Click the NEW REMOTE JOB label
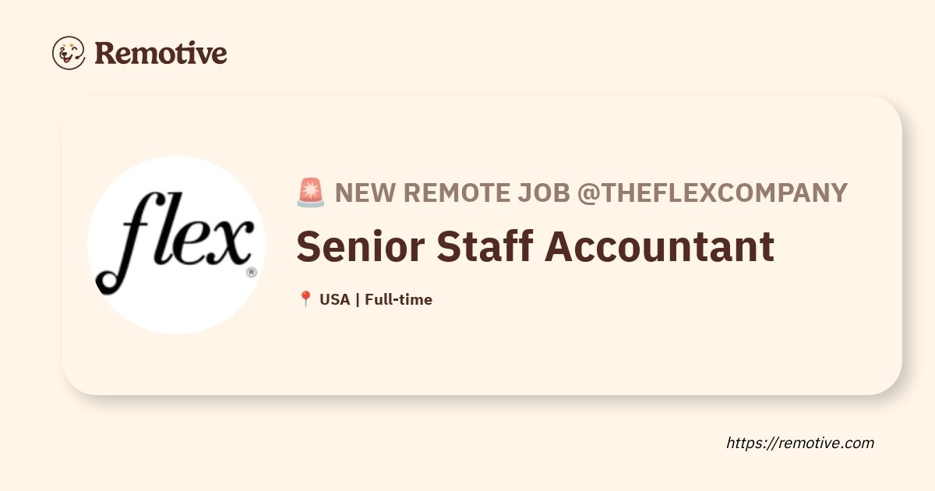The image size is (935, 491). pos(452,193)
